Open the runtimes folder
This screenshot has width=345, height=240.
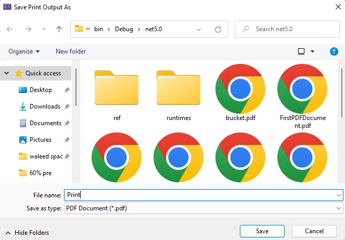pyautogui.click(x=178, y=89)
